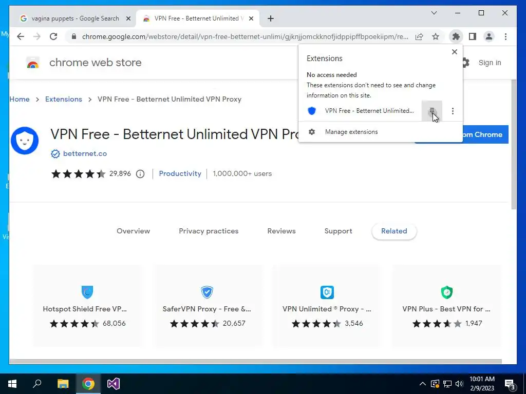Open taskbar clock showing 10:01 AM
This screenshot has height=394, width=526.
(x=482, y=384)
